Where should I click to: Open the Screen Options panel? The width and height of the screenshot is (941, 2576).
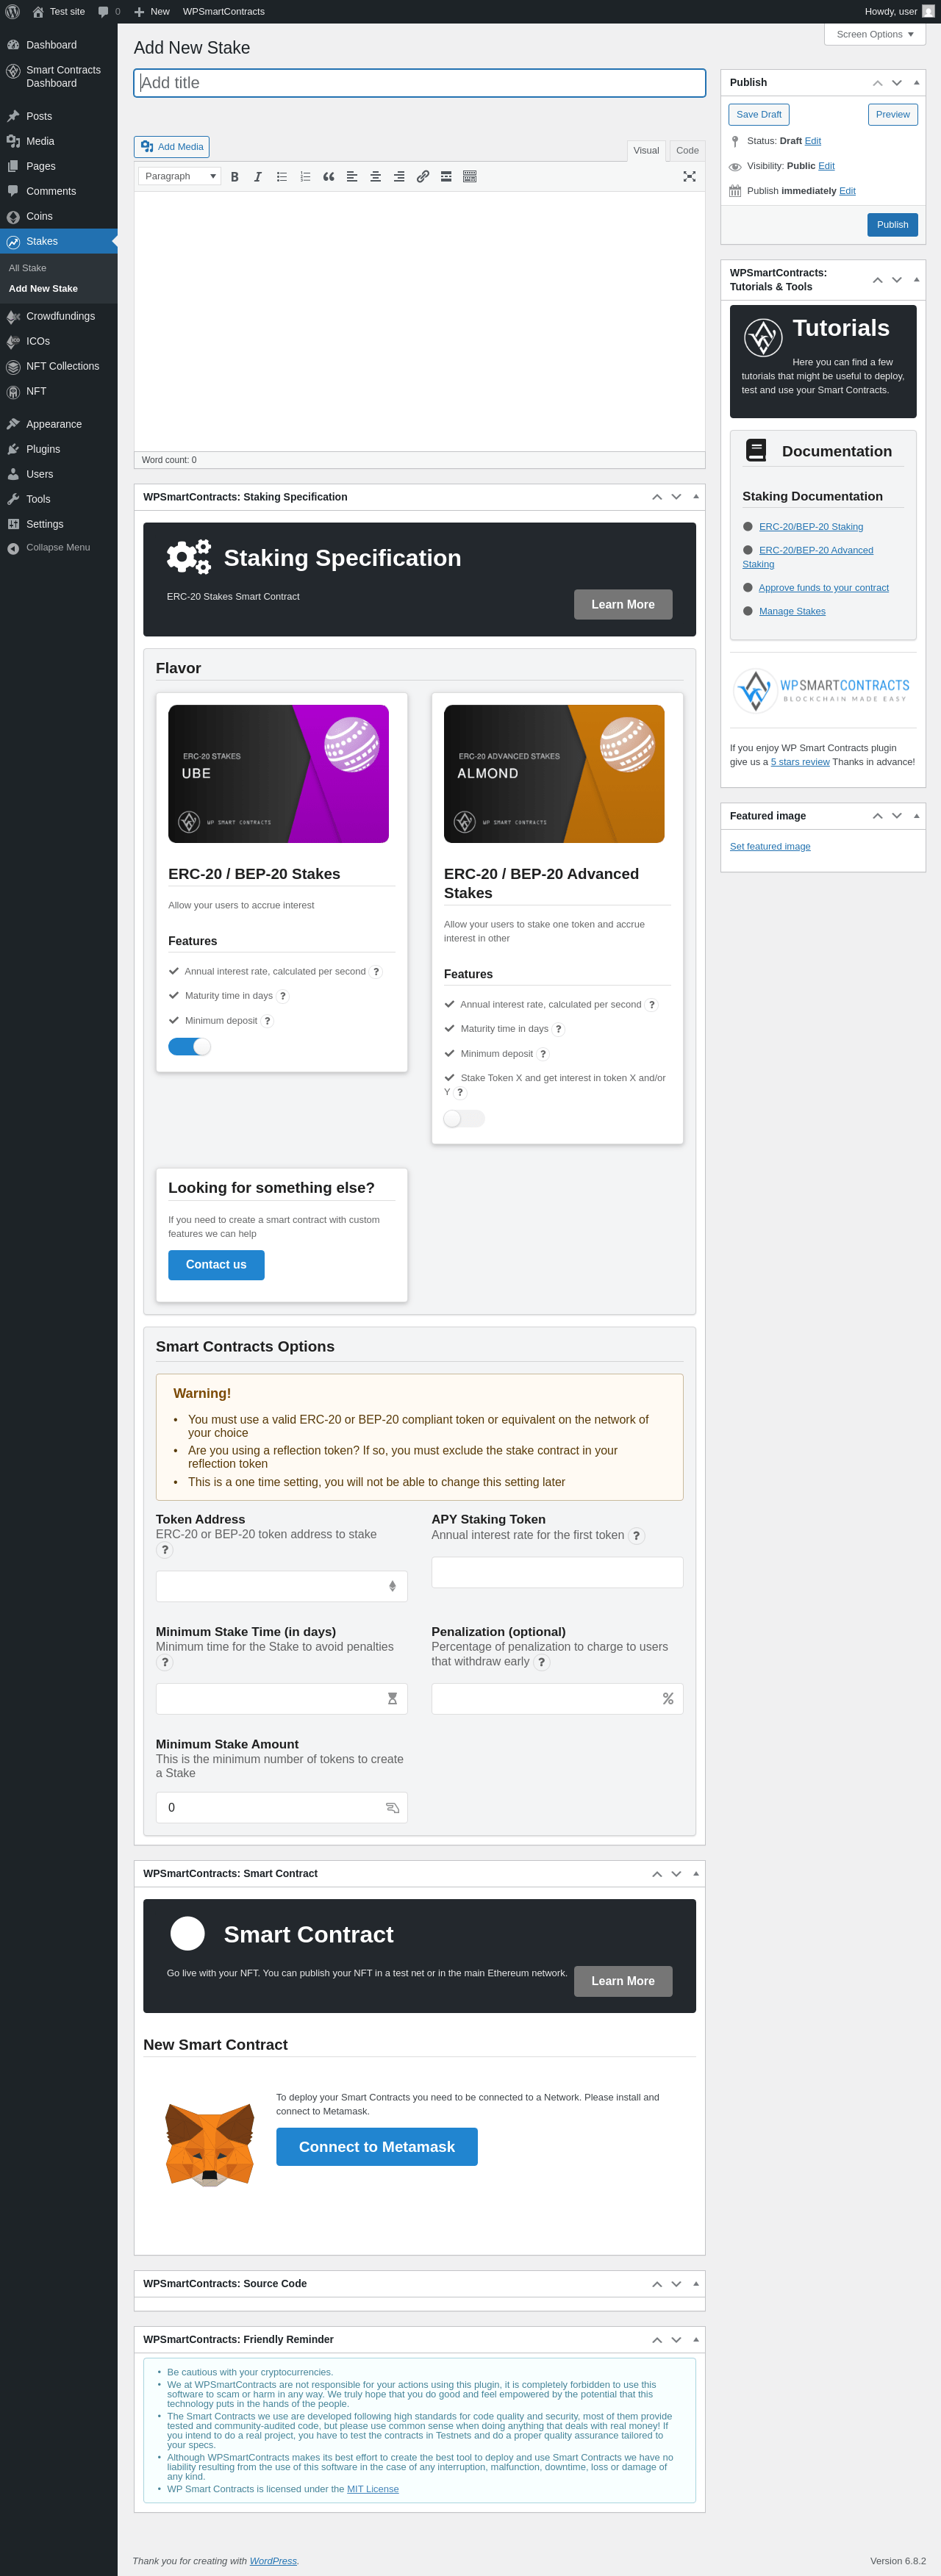[x=875, y=34]
